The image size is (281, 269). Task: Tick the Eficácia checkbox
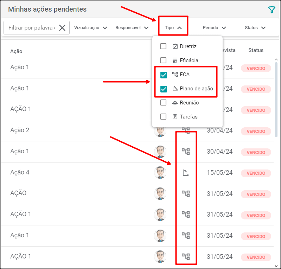pyautogui.click(x=163, y=60)
